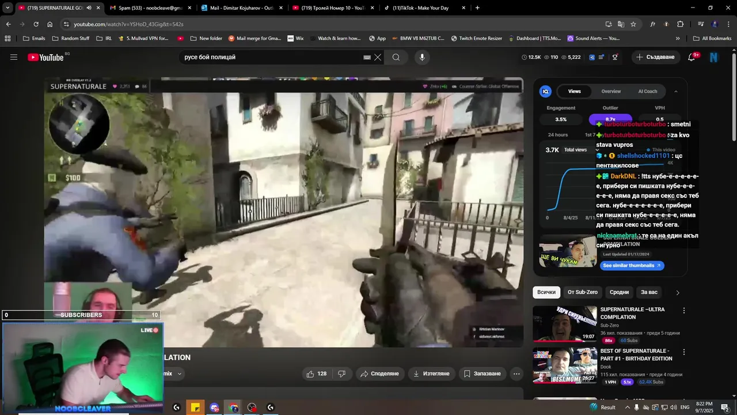Image resolution: width=737 pixels, height=415 pixels.
Task: Select the vidIQ Views tab
Action: 574,91
